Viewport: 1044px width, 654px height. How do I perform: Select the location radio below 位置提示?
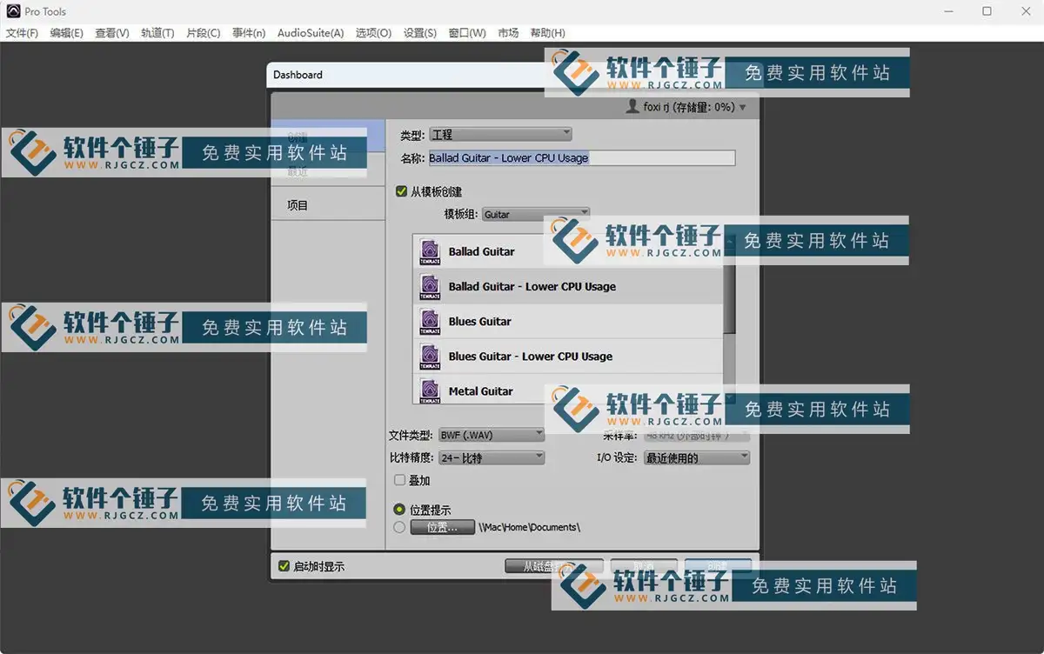399,526
